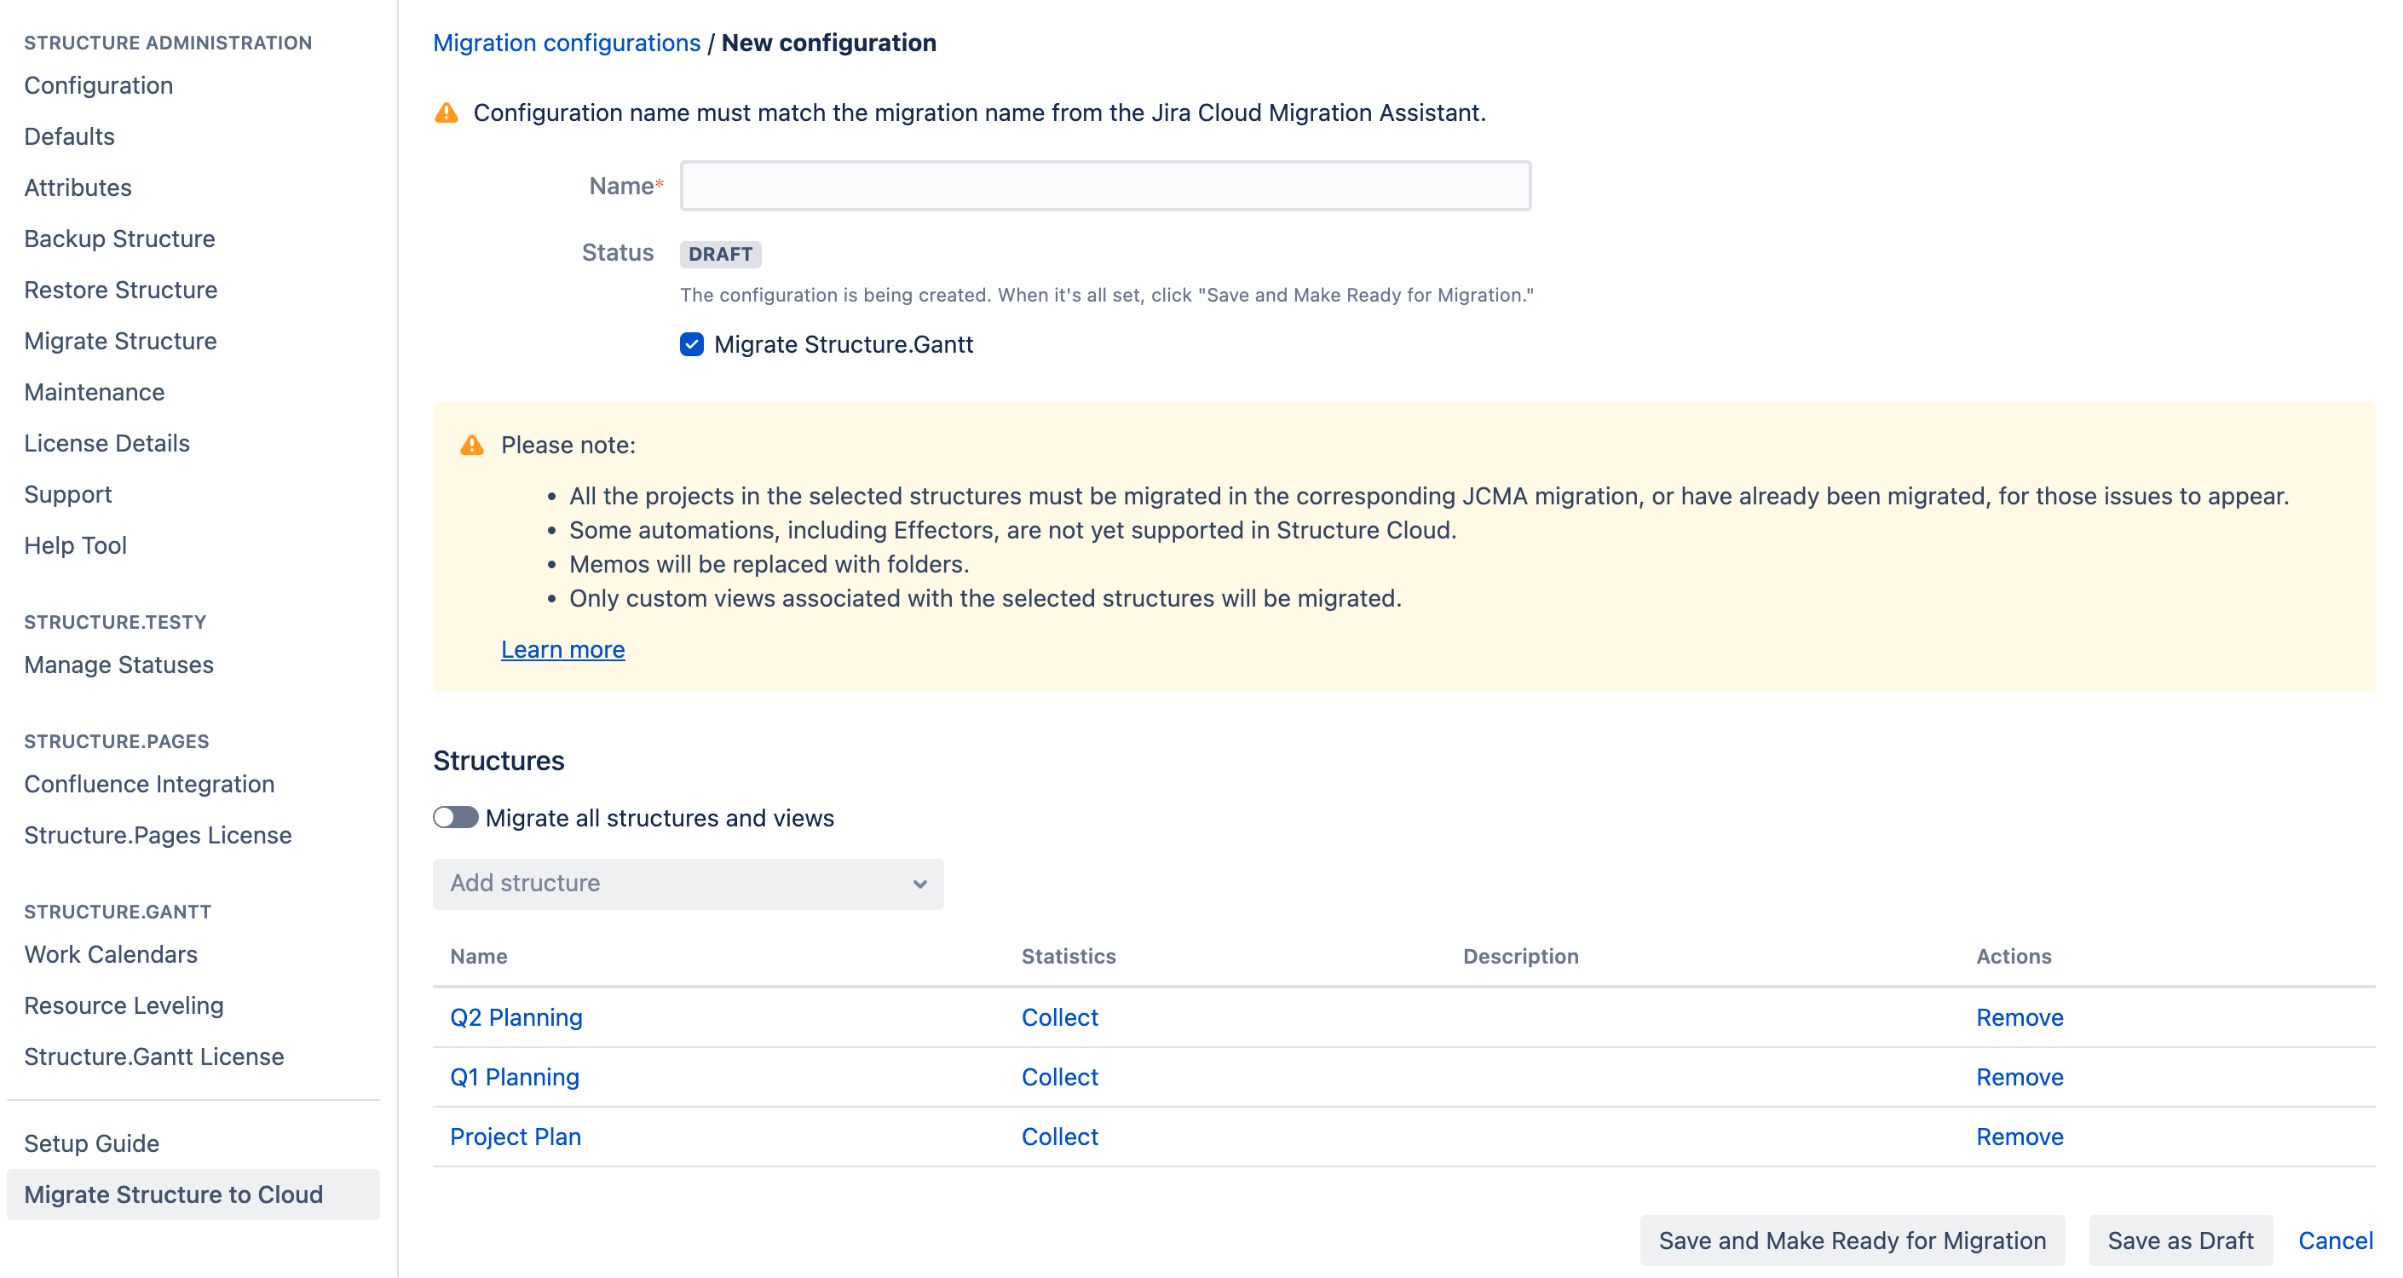
Task: Click the Name input field
Action: pyautogui.click(x=1104, y=186)
